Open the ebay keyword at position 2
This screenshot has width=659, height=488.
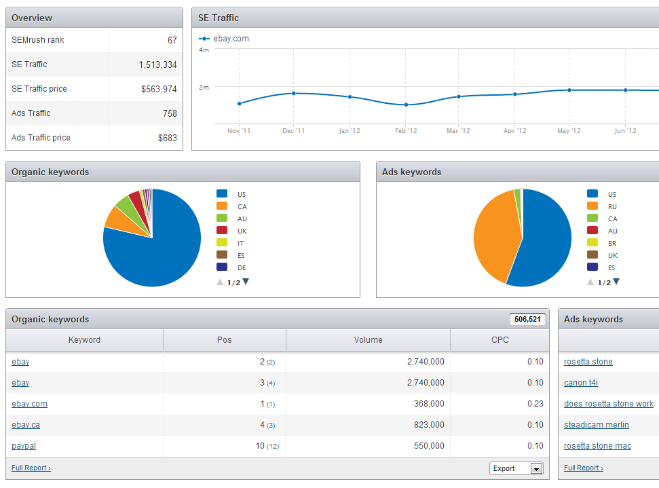pos(20,362)
